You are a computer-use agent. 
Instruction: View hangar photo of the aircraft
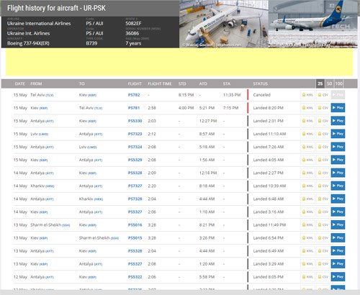tap(224, 24)
